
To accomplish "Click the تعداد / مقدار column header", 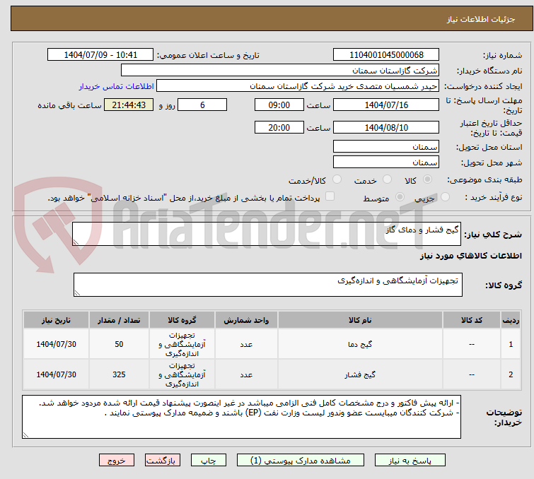I will click(119, 320).
